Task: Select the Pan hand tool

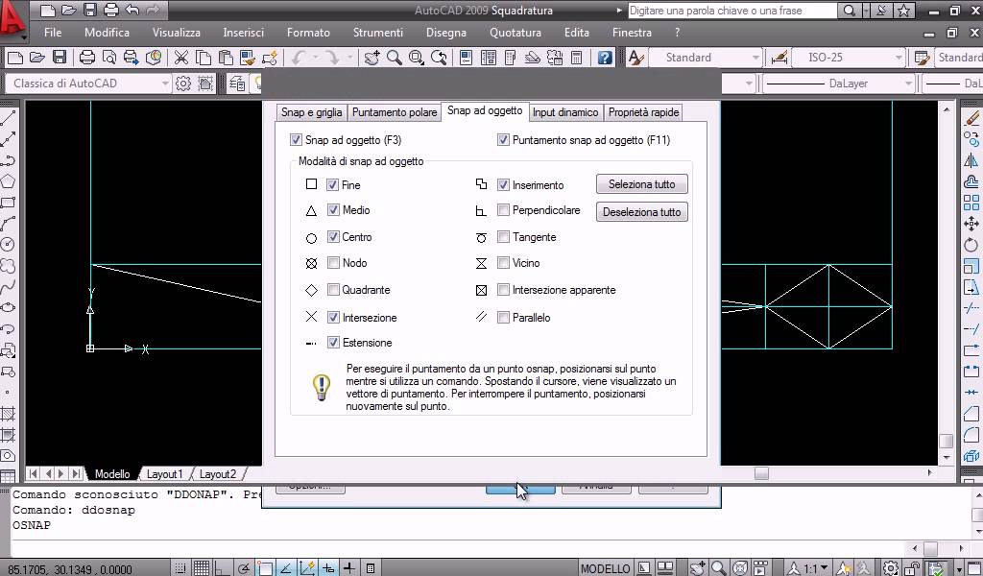Action: pyautogui.click(x=372, y=58)
